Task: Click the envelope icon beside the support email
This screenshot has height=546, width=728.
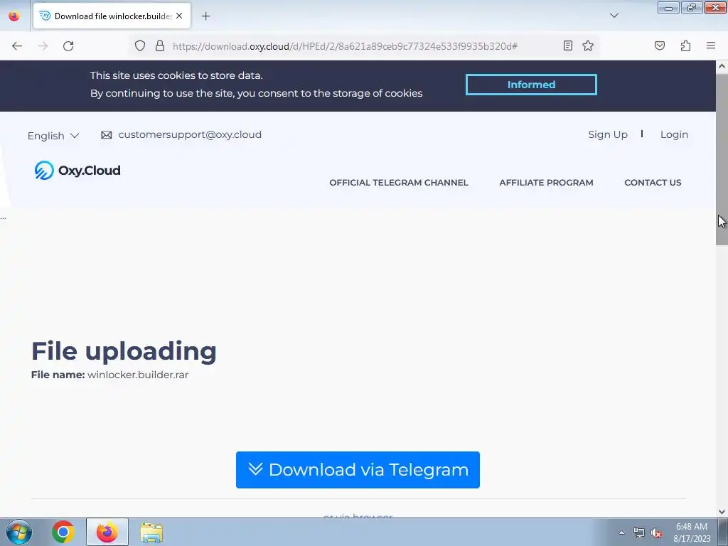Action: click(107, 135)
